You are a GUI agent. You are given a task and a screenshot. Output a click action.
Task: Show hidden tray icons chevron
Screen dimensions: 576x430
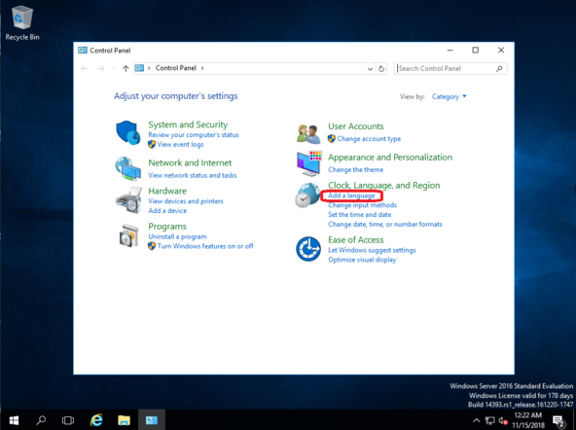point(476,420)
